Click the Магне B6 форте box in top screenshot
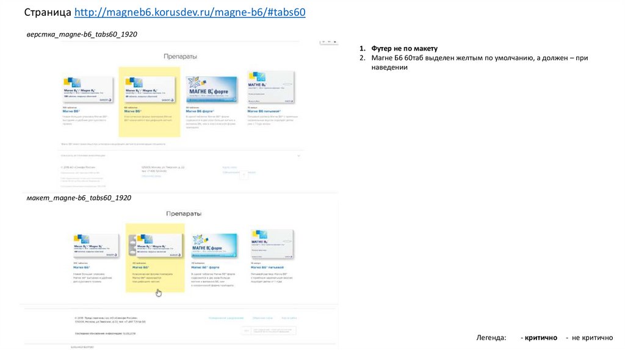Image resolution: width=625 pixels, height=350 pixels. pos(211,89)
